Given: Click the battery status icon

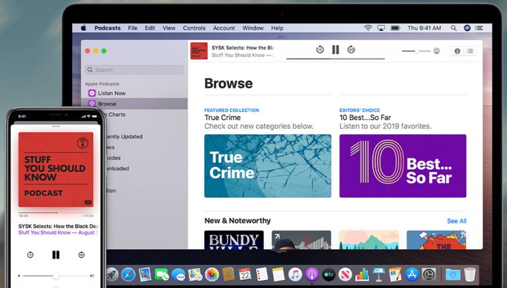Looking at the screenshot, I should tap(395, 28).
